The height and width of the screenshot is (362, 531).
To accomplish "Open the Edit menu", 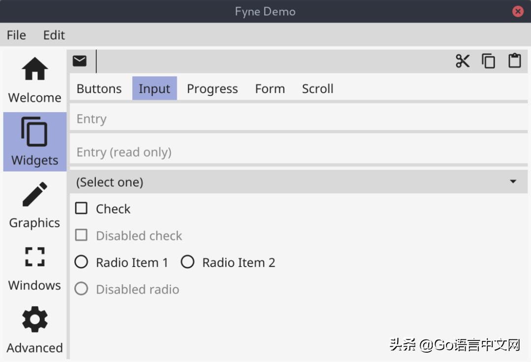I will [x=54, y=35].
